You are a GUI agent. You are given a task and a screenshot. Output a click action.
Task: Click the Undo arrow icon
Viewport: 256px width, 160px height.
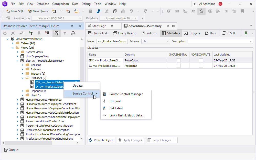pyautogui.click(x=131, y=11)
